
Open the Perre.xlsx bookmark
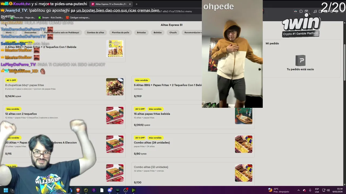(23, 18)
